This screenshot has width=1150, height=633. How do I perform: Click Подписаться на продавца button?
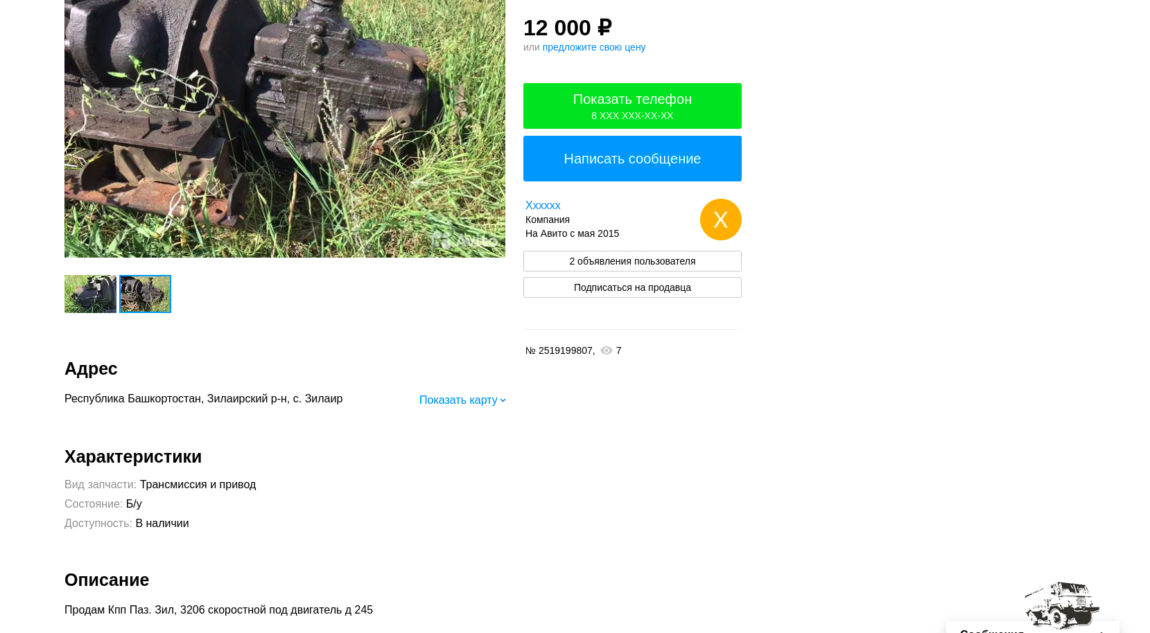632,287
